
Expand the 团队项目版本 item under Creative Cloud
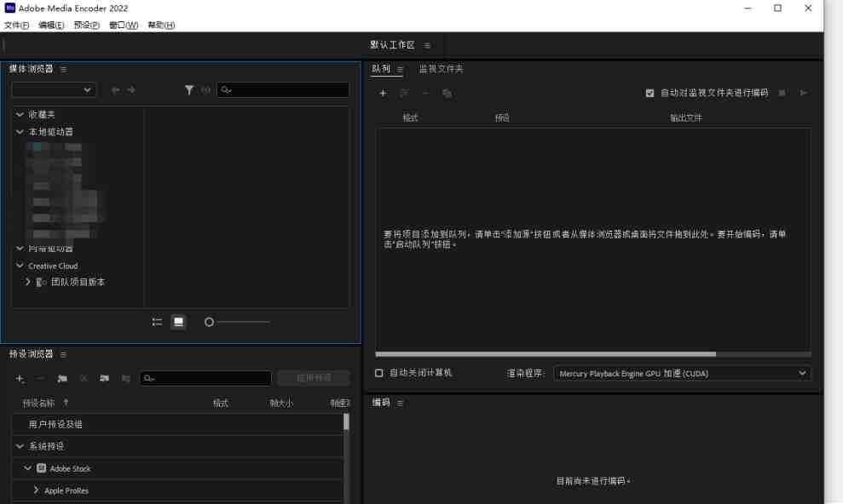[28, 282]
